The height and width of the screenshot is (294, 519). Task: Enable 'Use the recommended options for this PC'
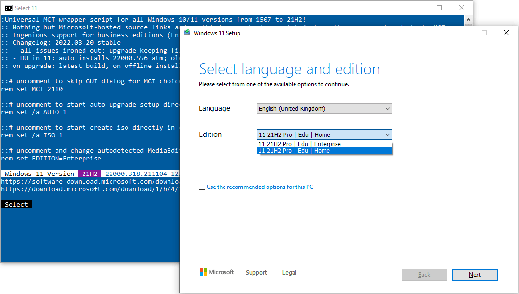coord(202,187)
